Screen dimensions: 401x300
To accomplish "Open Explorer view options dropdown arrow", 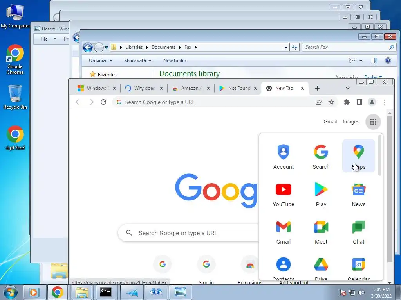I will (361, 61).
